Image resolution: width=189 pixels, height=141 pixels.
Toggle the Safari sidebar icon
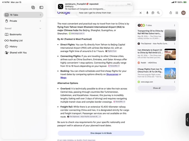(x=41, y=7)
